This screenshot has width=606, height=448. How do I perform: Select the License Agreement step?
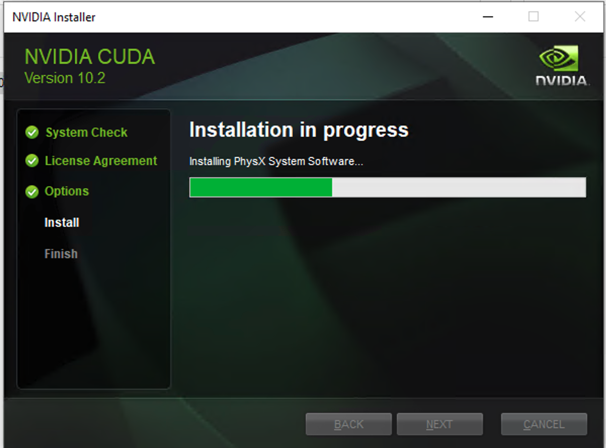(101, 161)
